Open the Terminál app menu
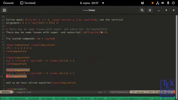Viewport: 178px width, 100px height. coord(28,3)
